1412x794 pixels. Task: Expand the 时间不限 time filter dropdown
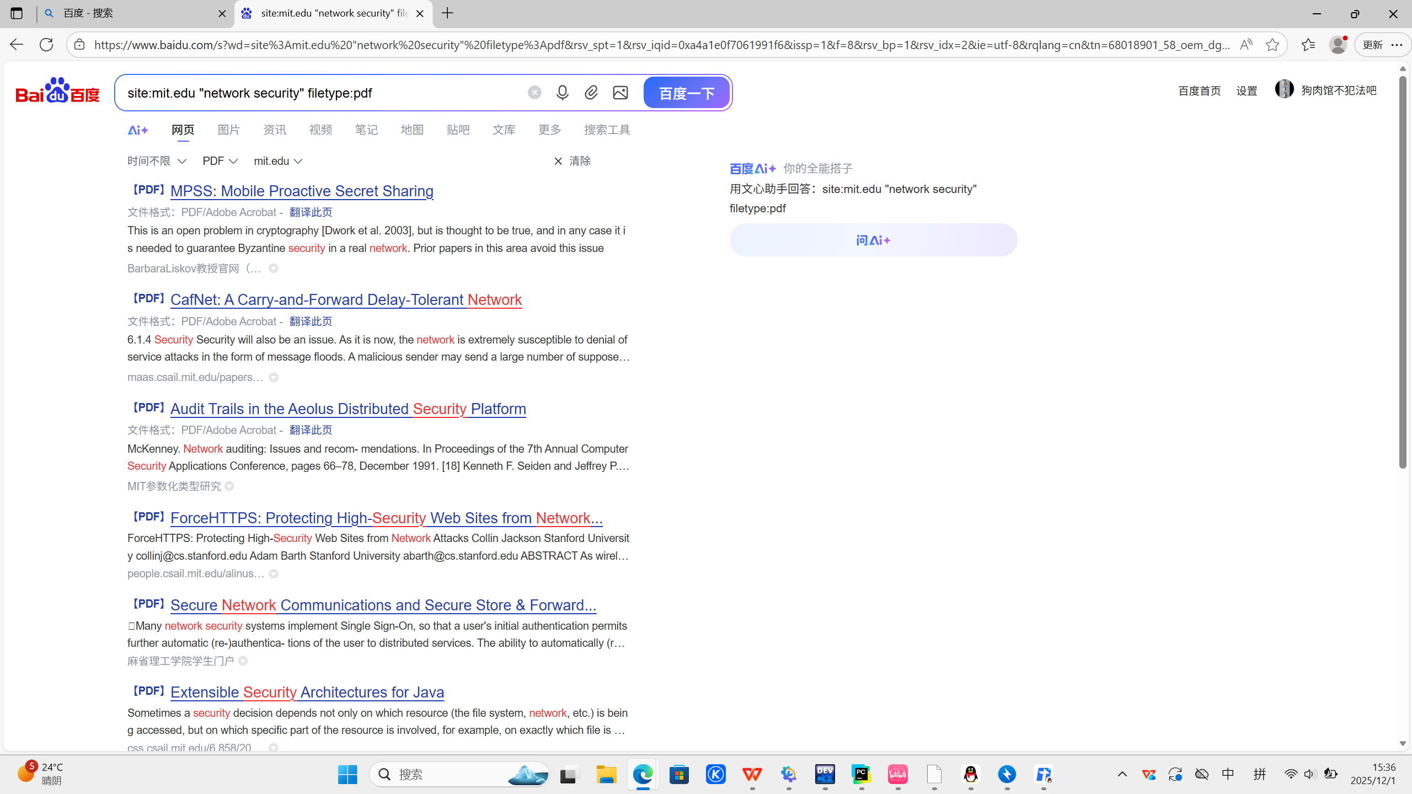point(157,161)
